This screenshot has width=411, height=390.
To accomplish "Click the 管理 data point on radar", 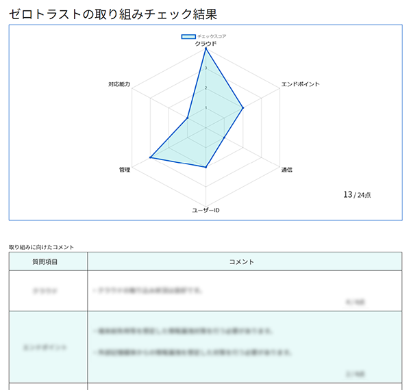I will click(150, 157).
